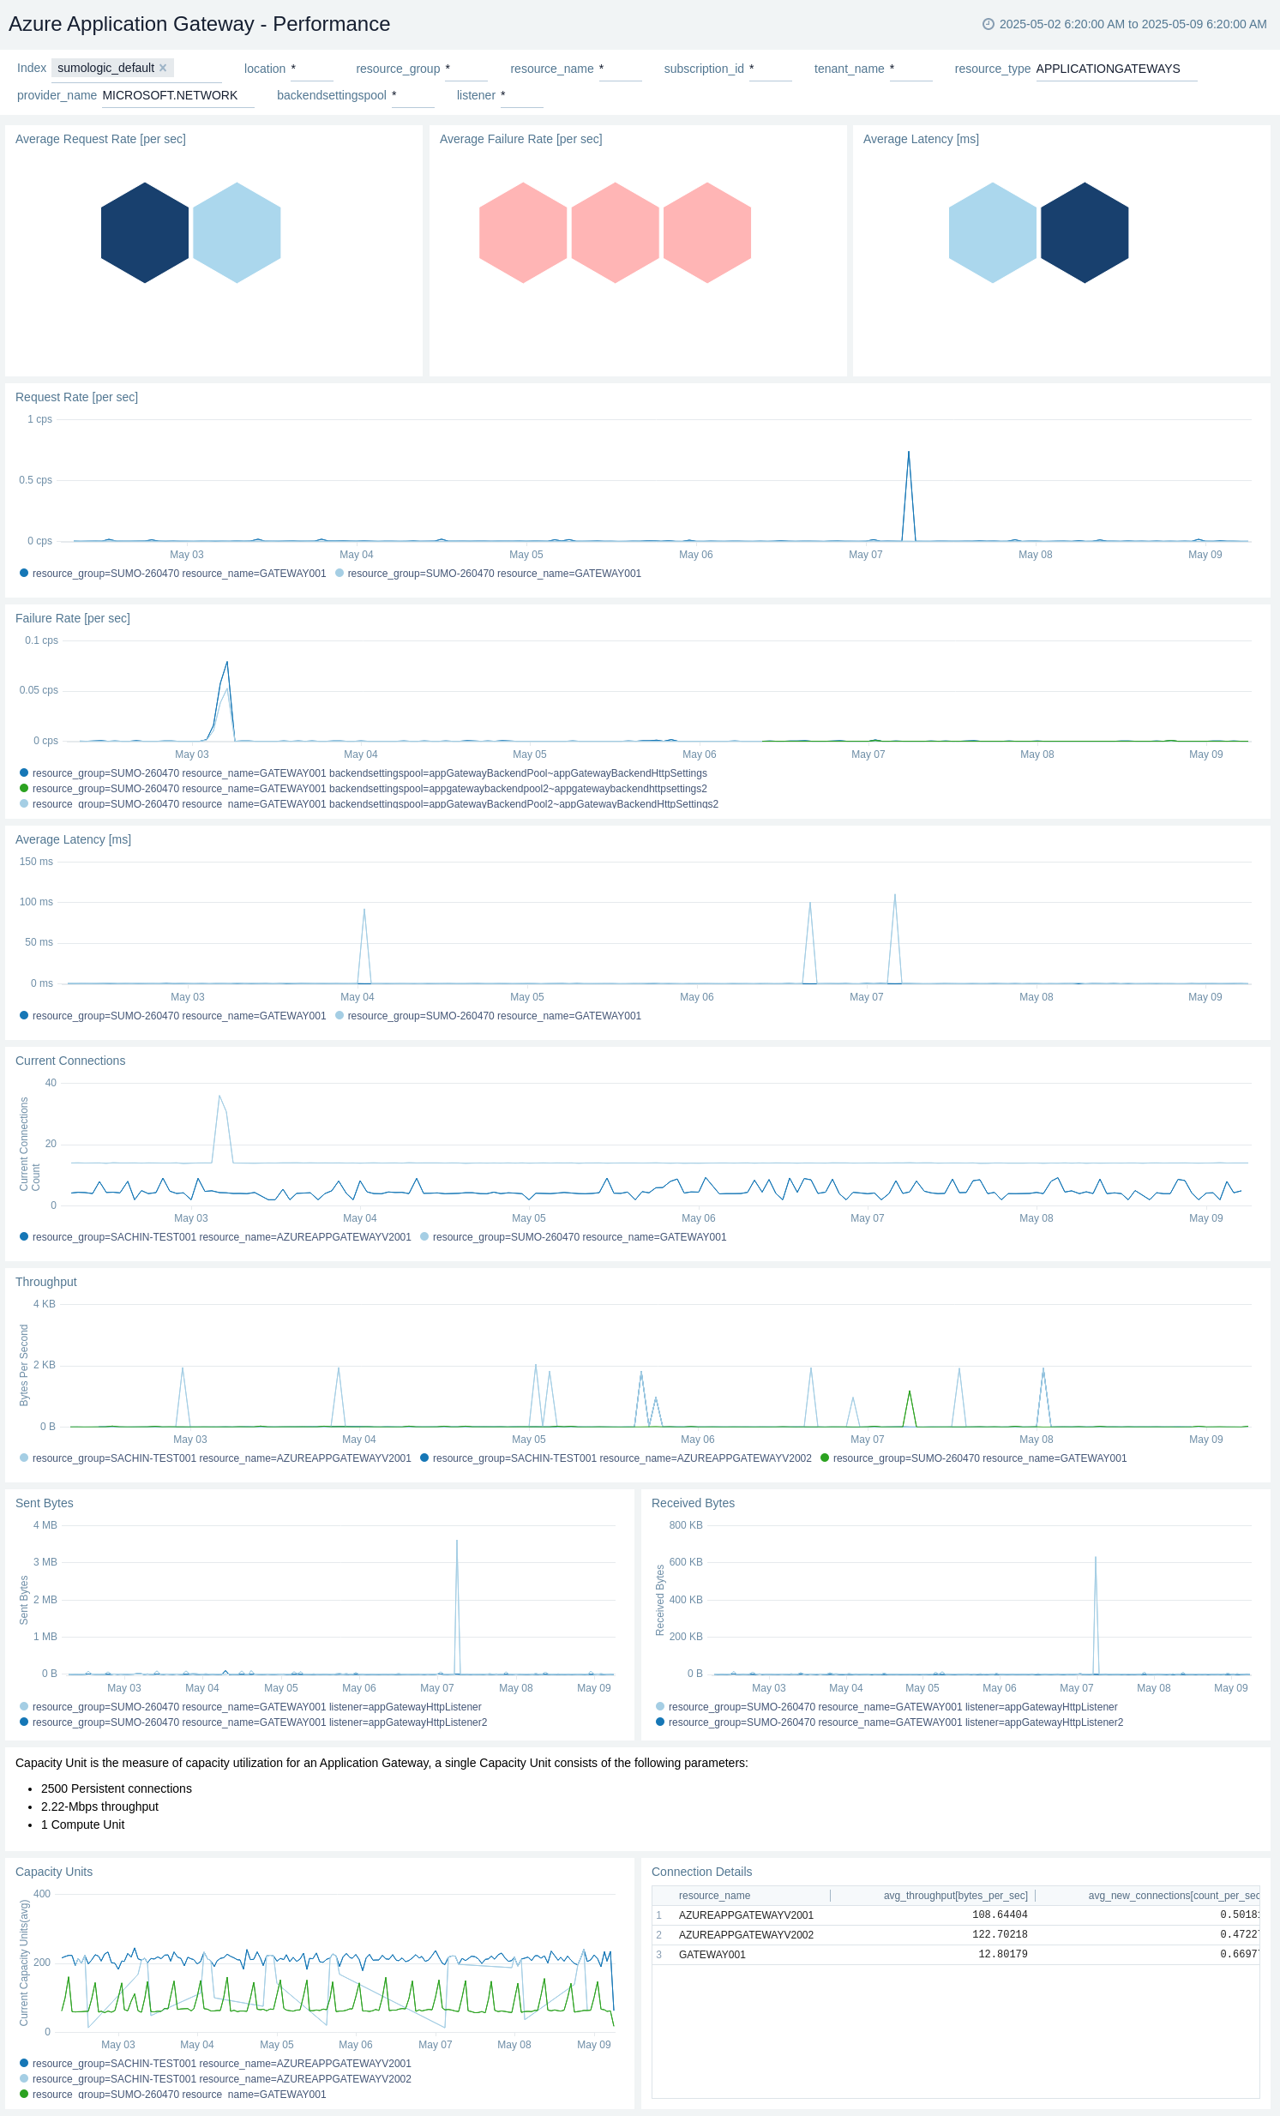
Task: Toggle appGatewayBackendPool~appGatewayBackendHttpSettings legend series
Action: (x=364, y=773)
